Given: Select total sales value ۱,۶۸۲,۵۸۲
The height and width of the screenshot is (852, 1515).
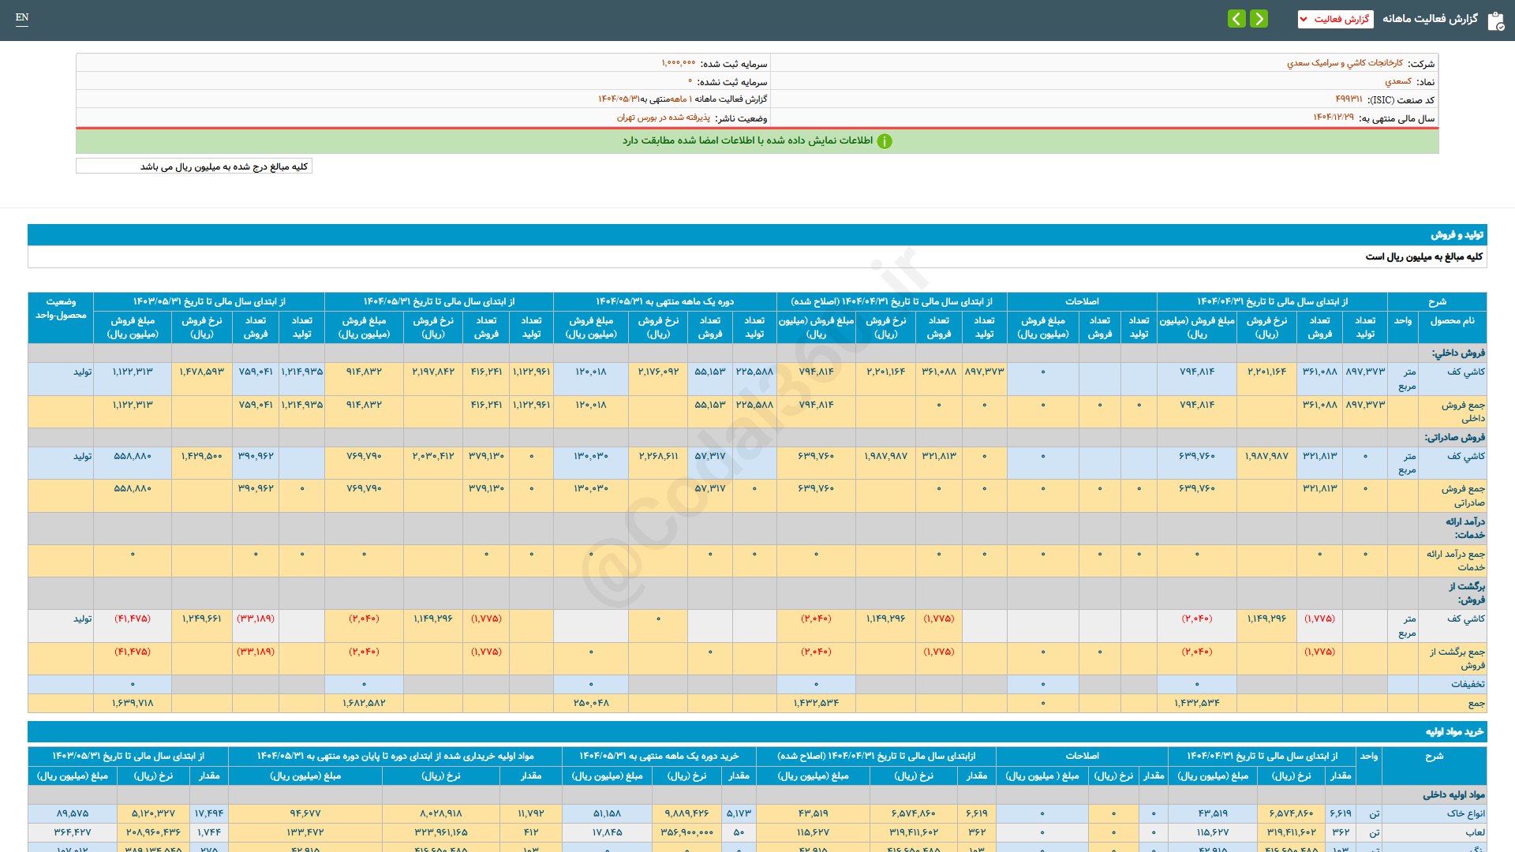Looking at the screenshot, I should (x=364, y=703).
